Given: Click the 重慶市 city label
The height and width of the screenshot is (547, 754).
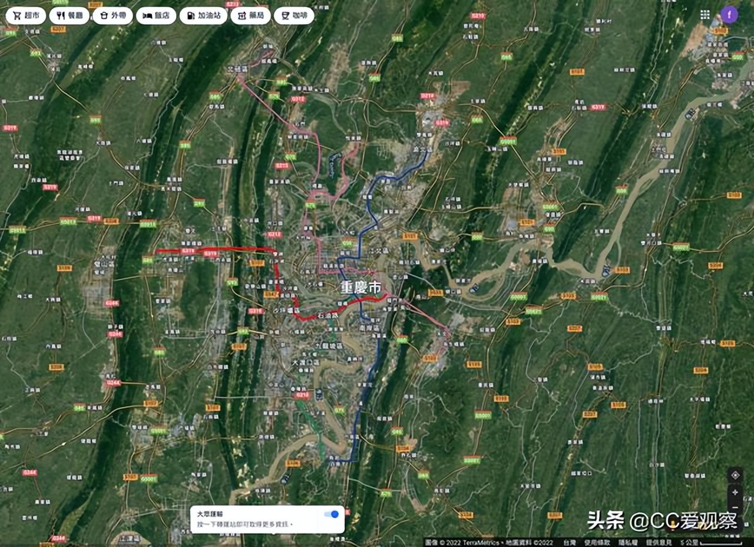Looking at the screenshot, I should [361, 287].
